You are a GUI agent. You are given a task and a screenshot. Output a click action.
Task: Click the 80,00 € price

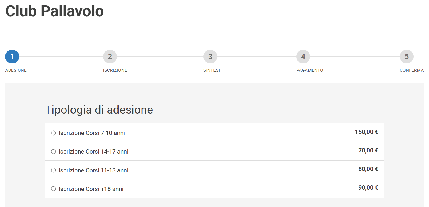[x=368, y=169]
